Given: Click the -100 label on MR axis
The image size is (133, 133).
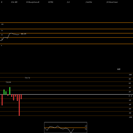Looking at the screenshot, I should point(130,117).
